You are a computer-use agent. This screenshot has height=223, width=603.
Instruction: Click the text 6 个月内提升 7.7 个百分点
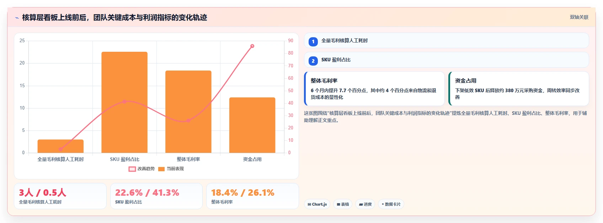click(x=339, y=90)
